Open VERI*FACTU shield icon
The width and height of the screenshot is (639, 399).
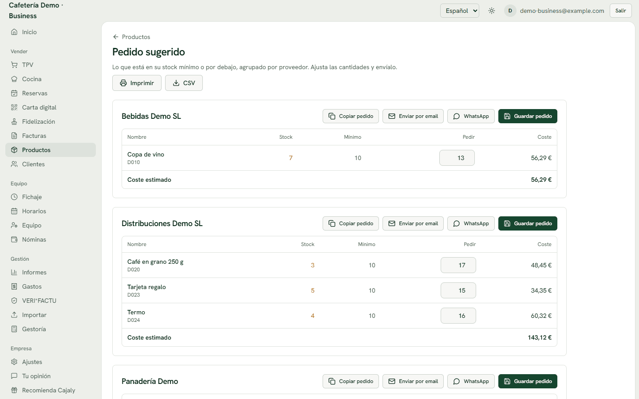tap(14, 301)
